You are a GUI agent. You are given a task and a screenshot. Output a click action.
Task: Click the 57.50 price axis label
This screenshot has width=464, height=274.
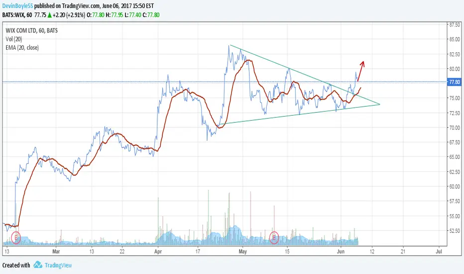(x=455, y=201)
